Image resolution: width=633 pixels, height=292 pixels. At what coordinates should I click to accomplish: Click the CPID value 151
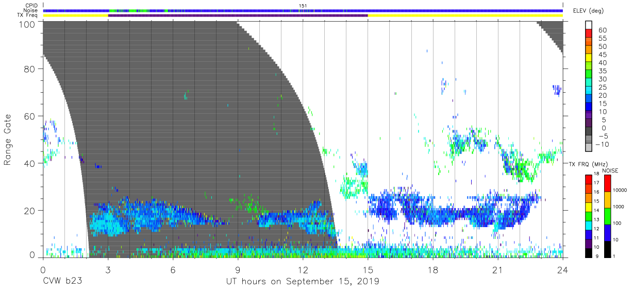pos(303,5)
